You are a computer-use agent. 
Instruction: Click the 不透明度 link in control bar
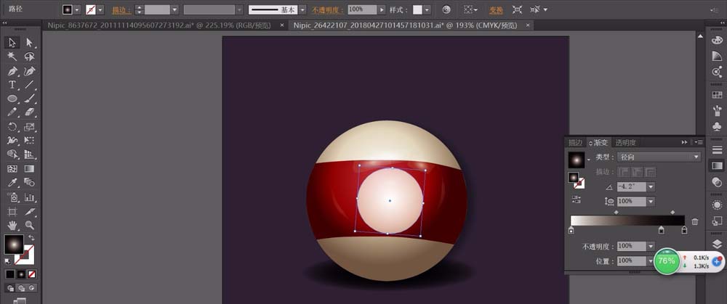pyautogui.click(x=327, y=9)
